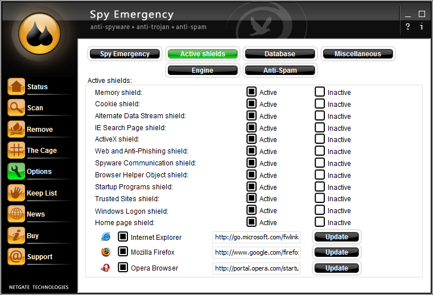Go to Status in the sidebar

38,86
